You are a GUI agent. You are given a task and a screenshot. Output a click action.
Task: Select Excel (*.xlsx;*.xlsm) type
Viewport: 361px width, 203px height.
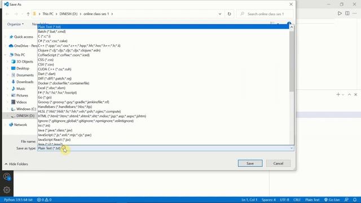pos(163,88)
